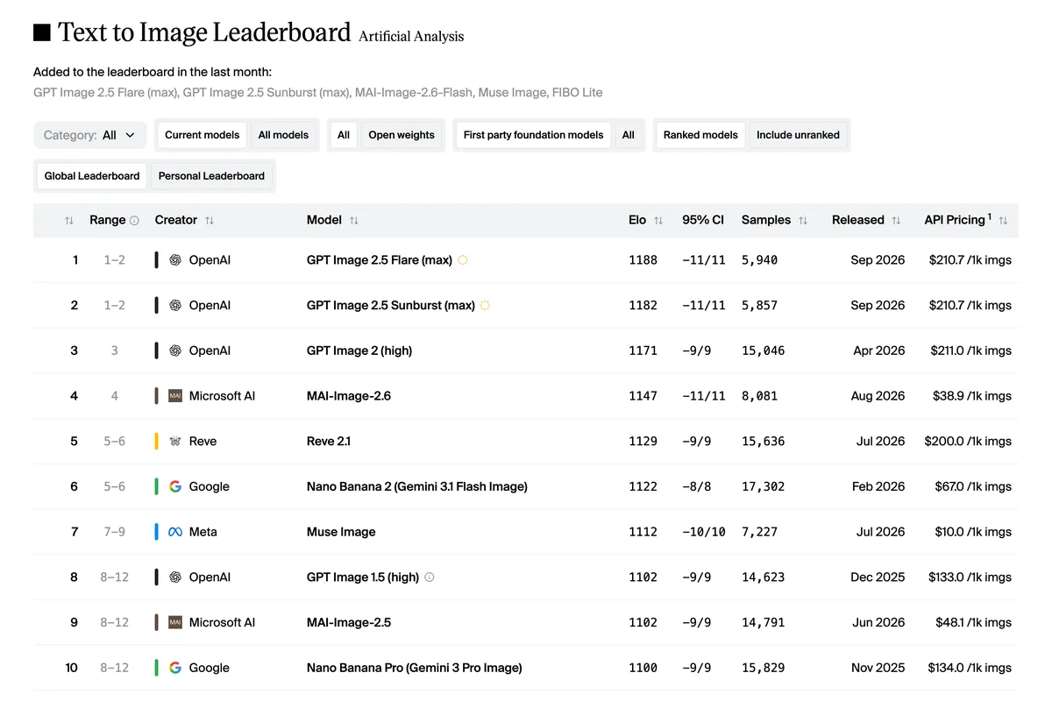Select the All option next to First party foundation models

[629, 135]
